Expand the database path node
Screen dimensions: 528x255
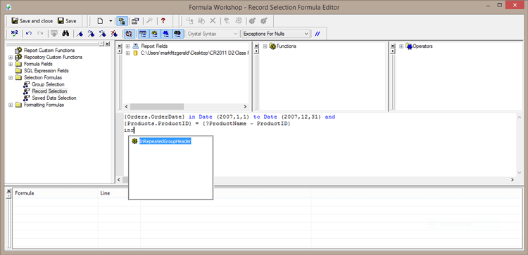pyautogui.click(x=127, y=53)
